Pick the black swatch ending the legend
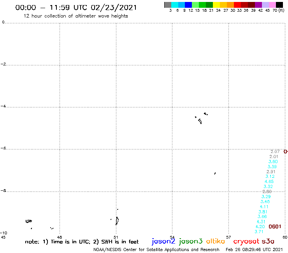Screen dimensions: 288x253 (x=279, y=5)
